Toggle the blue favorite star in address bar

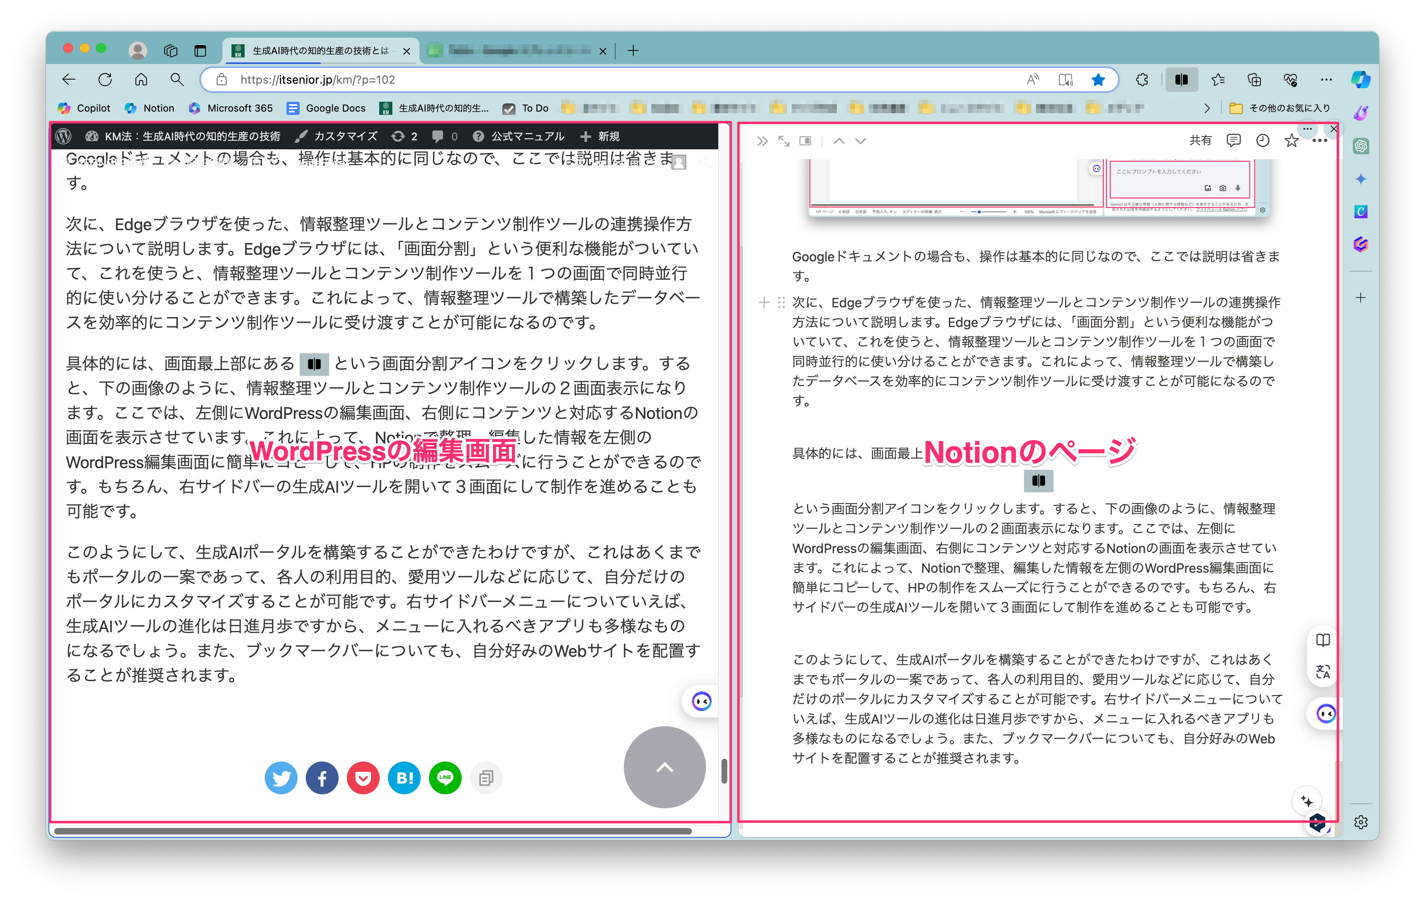1098,80
